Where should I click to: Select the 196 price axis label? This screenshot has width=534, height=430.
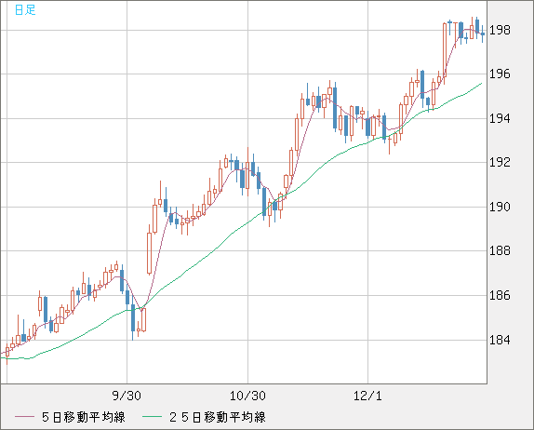pos(500,74)
